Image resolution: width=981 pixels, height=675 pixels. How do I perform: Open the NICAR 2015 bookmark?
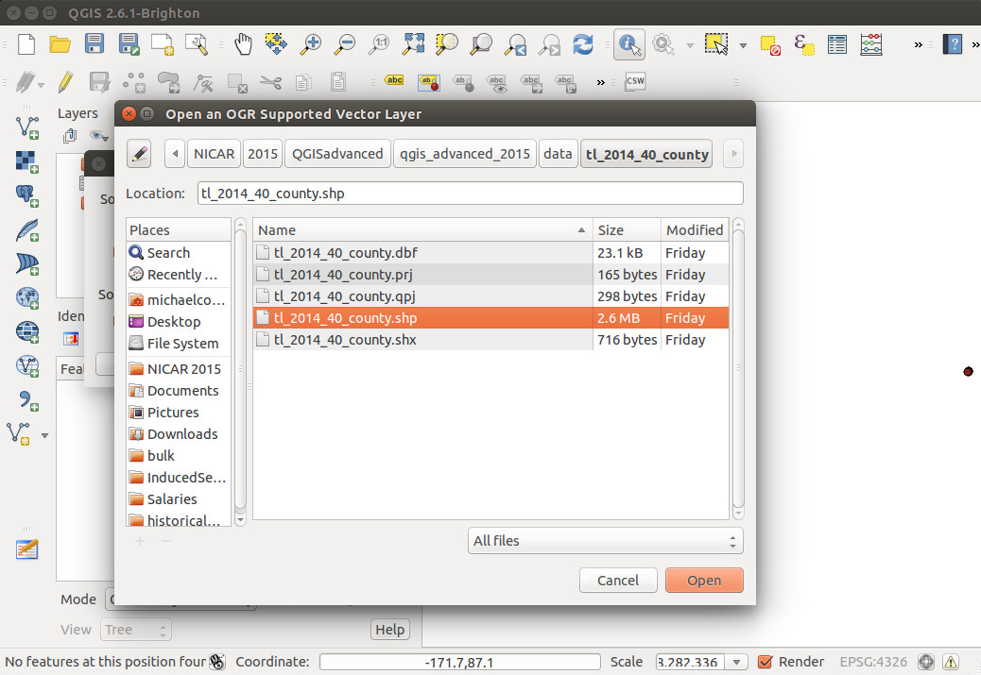point(179,369)
